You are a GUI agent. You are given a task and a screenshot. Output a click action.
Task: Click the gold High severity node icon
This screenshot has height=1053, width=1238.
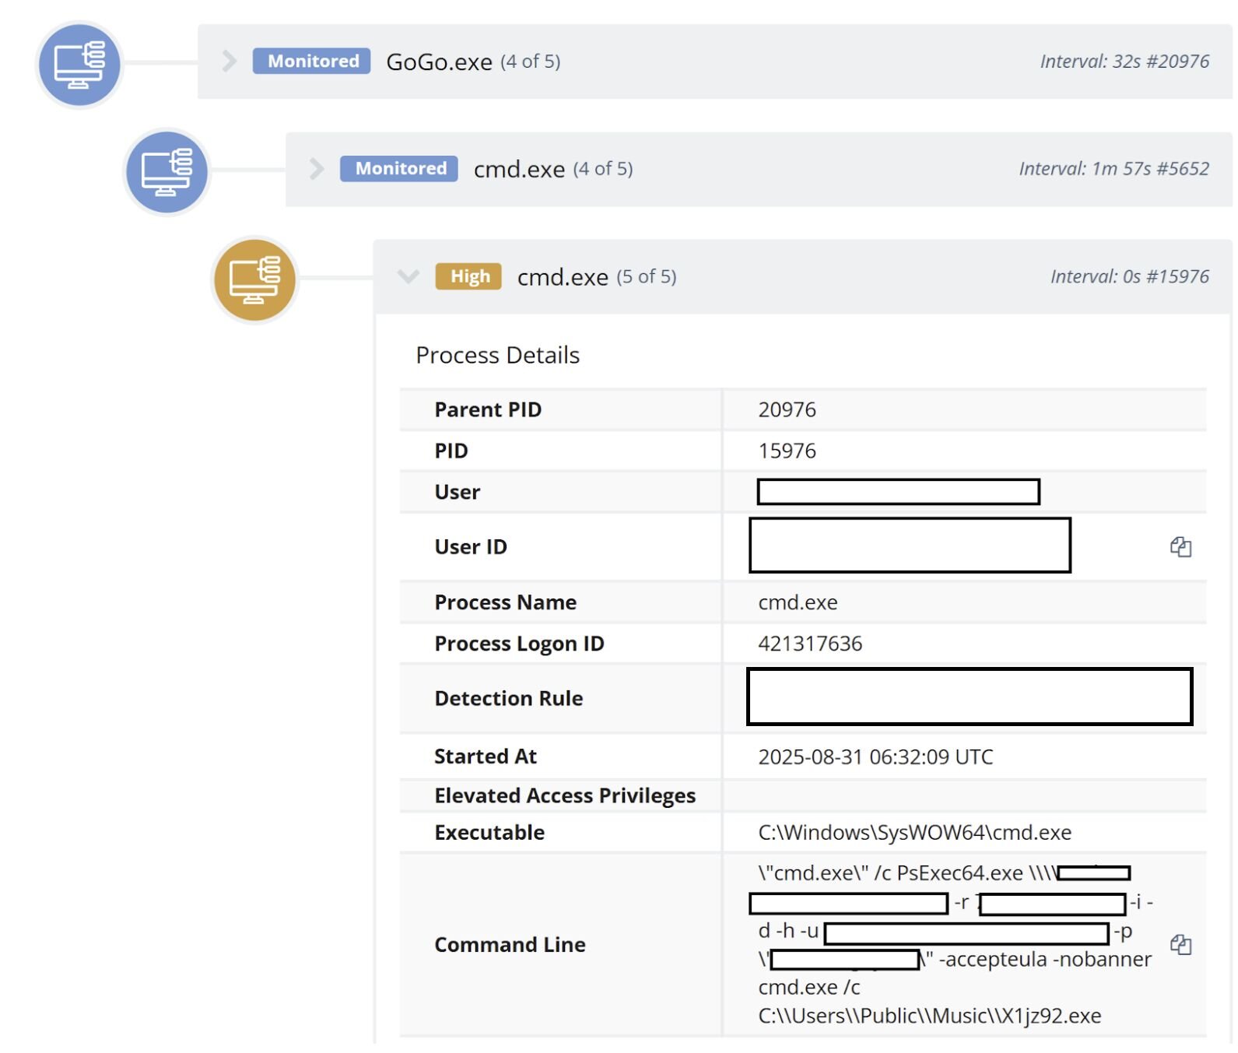[254, 279]
